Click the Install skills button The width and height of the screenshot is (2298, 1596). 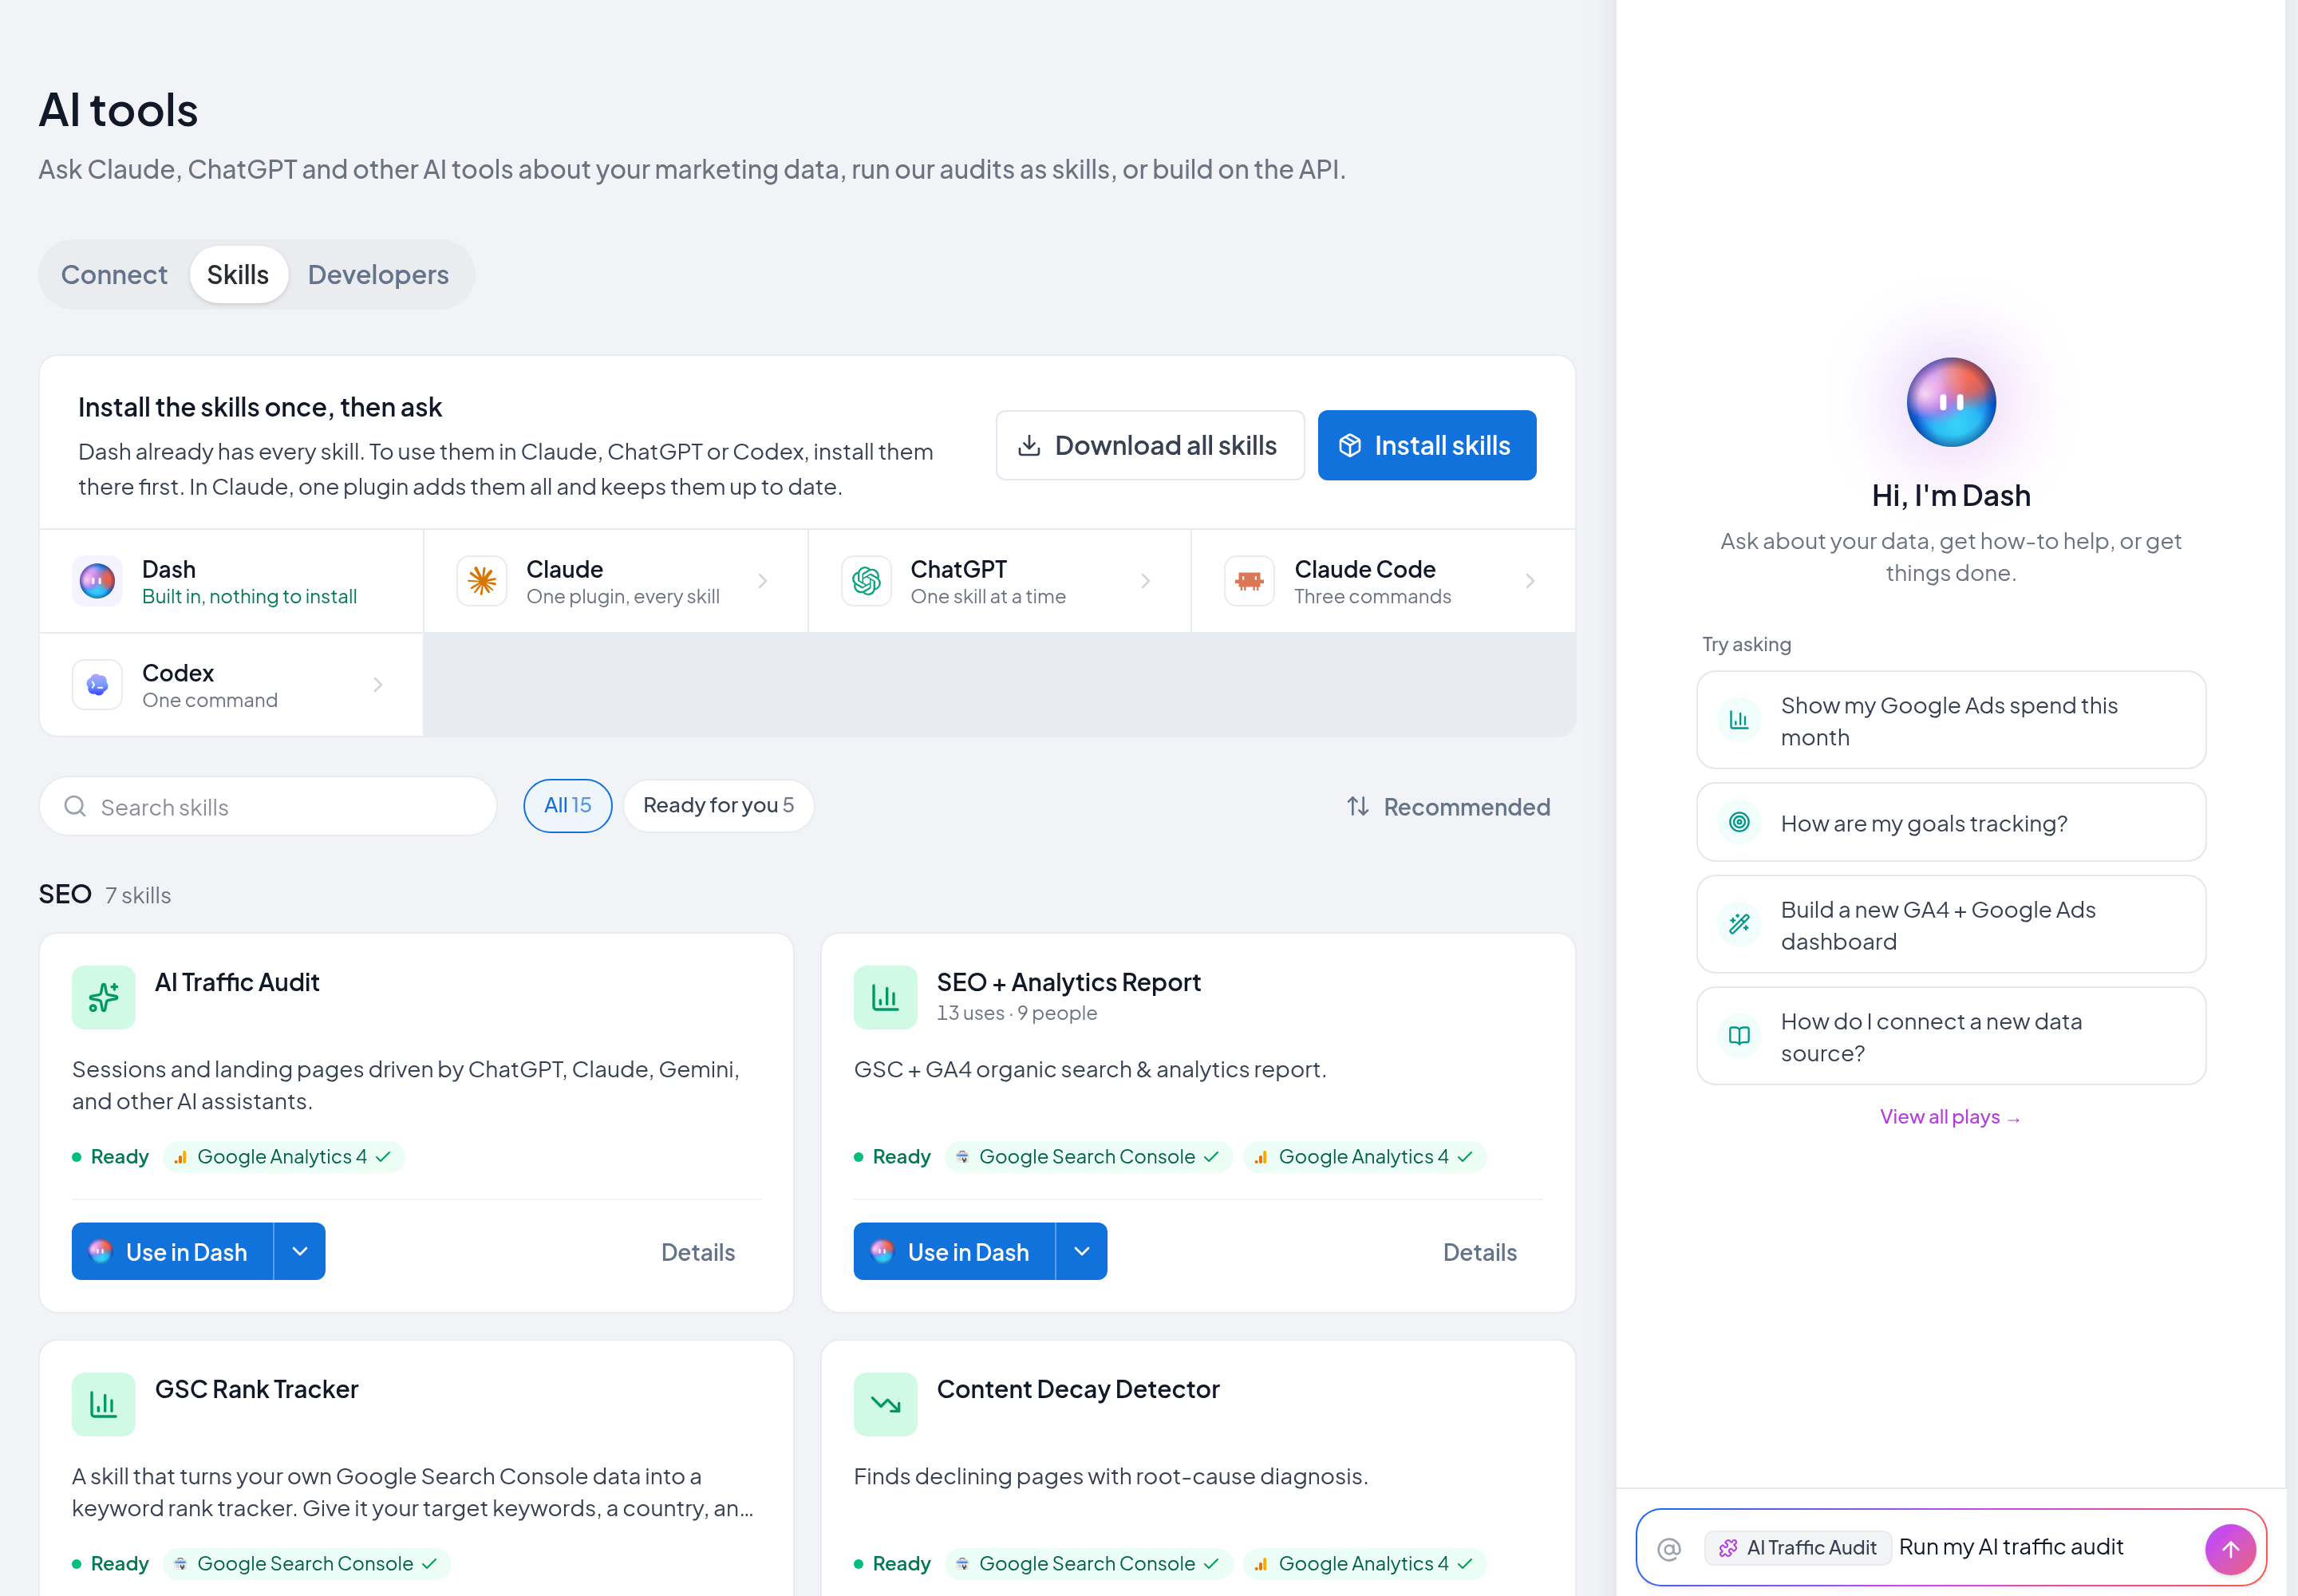(x=1426, y=445)
